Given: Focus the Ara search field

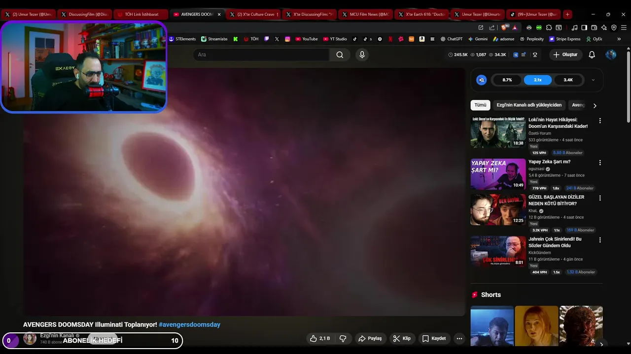Looking at the screenshot, I should coord(261,55).
